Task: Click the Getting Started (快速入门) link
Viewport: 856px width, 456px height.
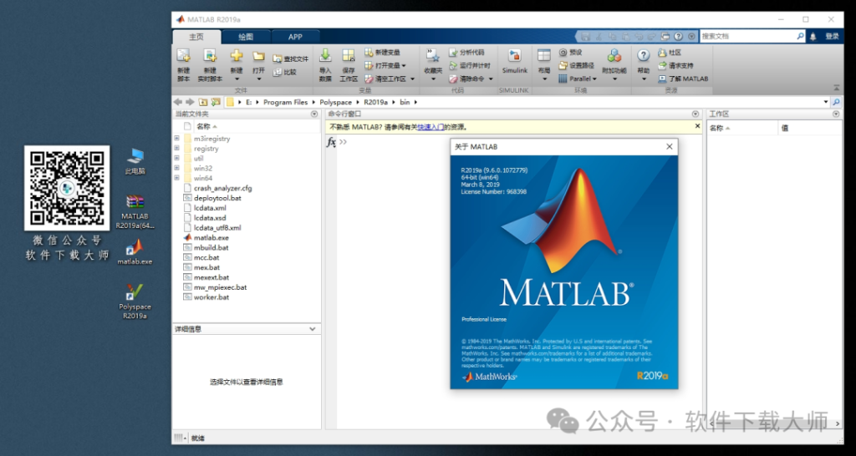Action: coord(431,127)
